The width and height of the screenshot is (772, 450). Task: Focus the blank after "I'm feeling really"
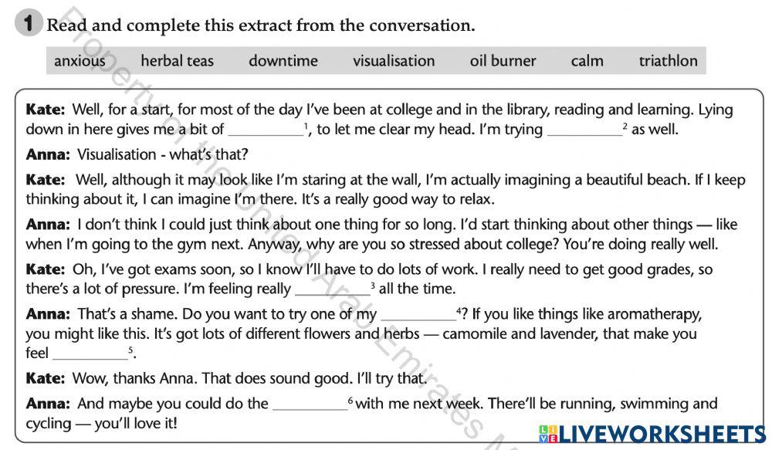coord(333,290)
